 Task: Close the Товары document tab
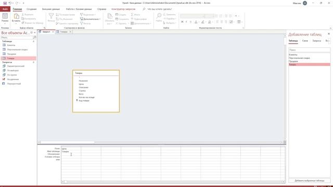pos(71,32)
